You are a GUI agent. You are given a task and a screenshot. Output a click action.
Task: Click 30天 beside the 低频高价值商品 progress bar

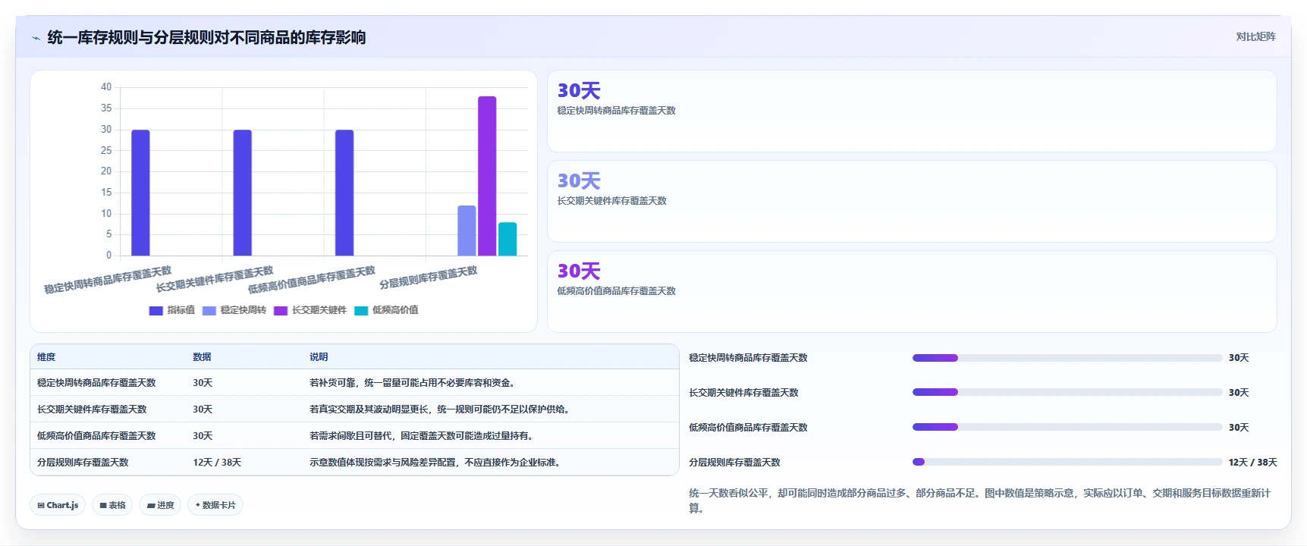[1239, 428]
